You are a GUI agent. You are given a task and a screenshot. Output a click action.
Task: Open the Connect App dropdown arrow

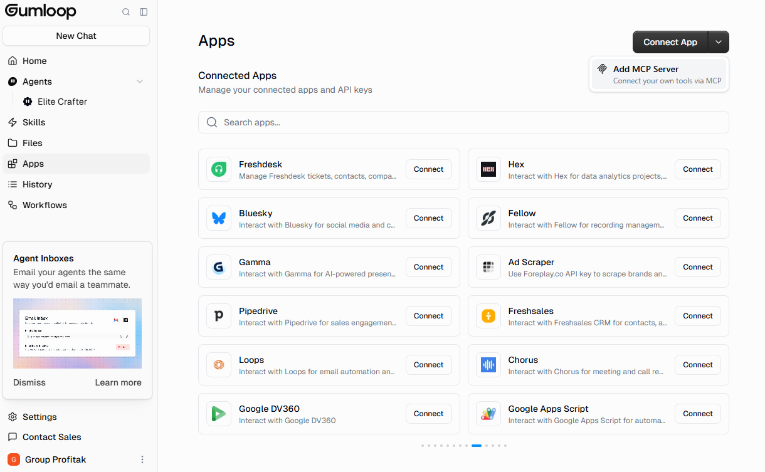click(719, 42)
